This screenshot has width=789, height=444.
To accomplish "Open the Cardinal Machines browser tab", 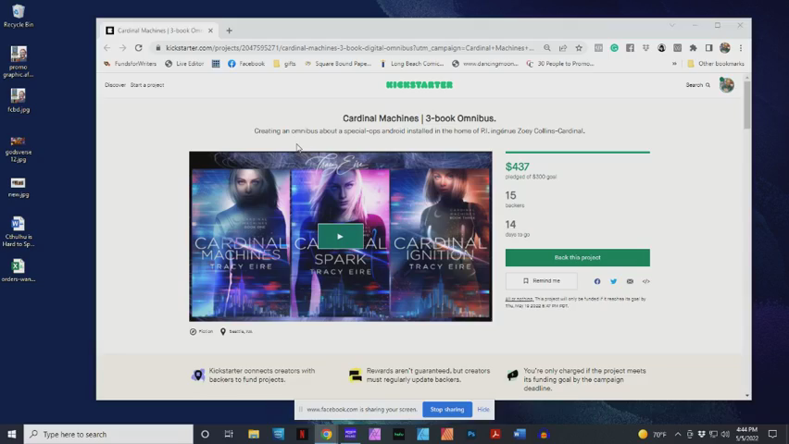I will pos(157,31).
